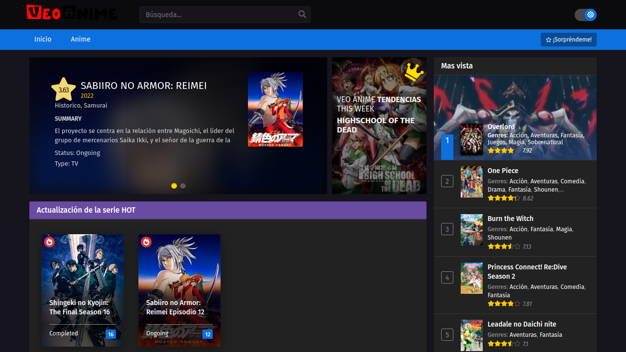Open Sabiiro no Armor: Reimei Episodio 12
The height and width of the screenshot is (352, 626).
tap(176, 308)
